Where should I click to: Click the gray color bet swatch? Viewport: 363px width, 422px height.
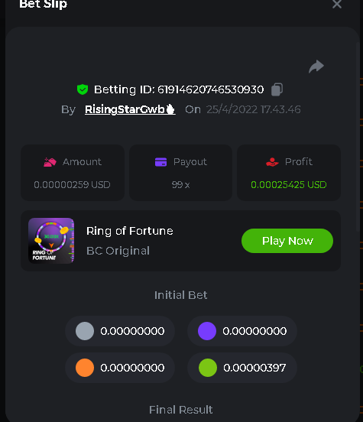tap(85, 331)
